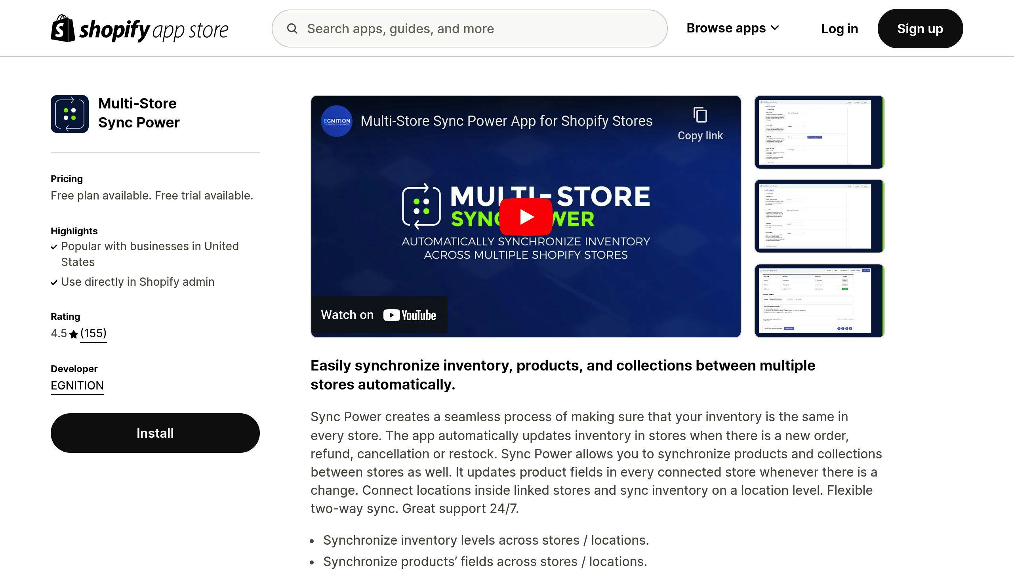1014x570 pixels.
Task: Click the first app screenshot thumbnail
Action: (x=818, y=132)
